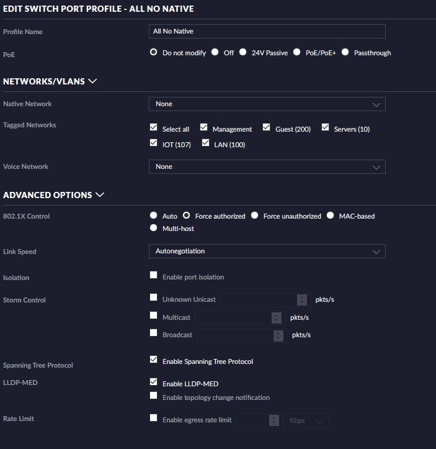Viewport: 436px width, 449px height.
Task: Choose 24V Passive PoE mode
Action: pos(242,52)
